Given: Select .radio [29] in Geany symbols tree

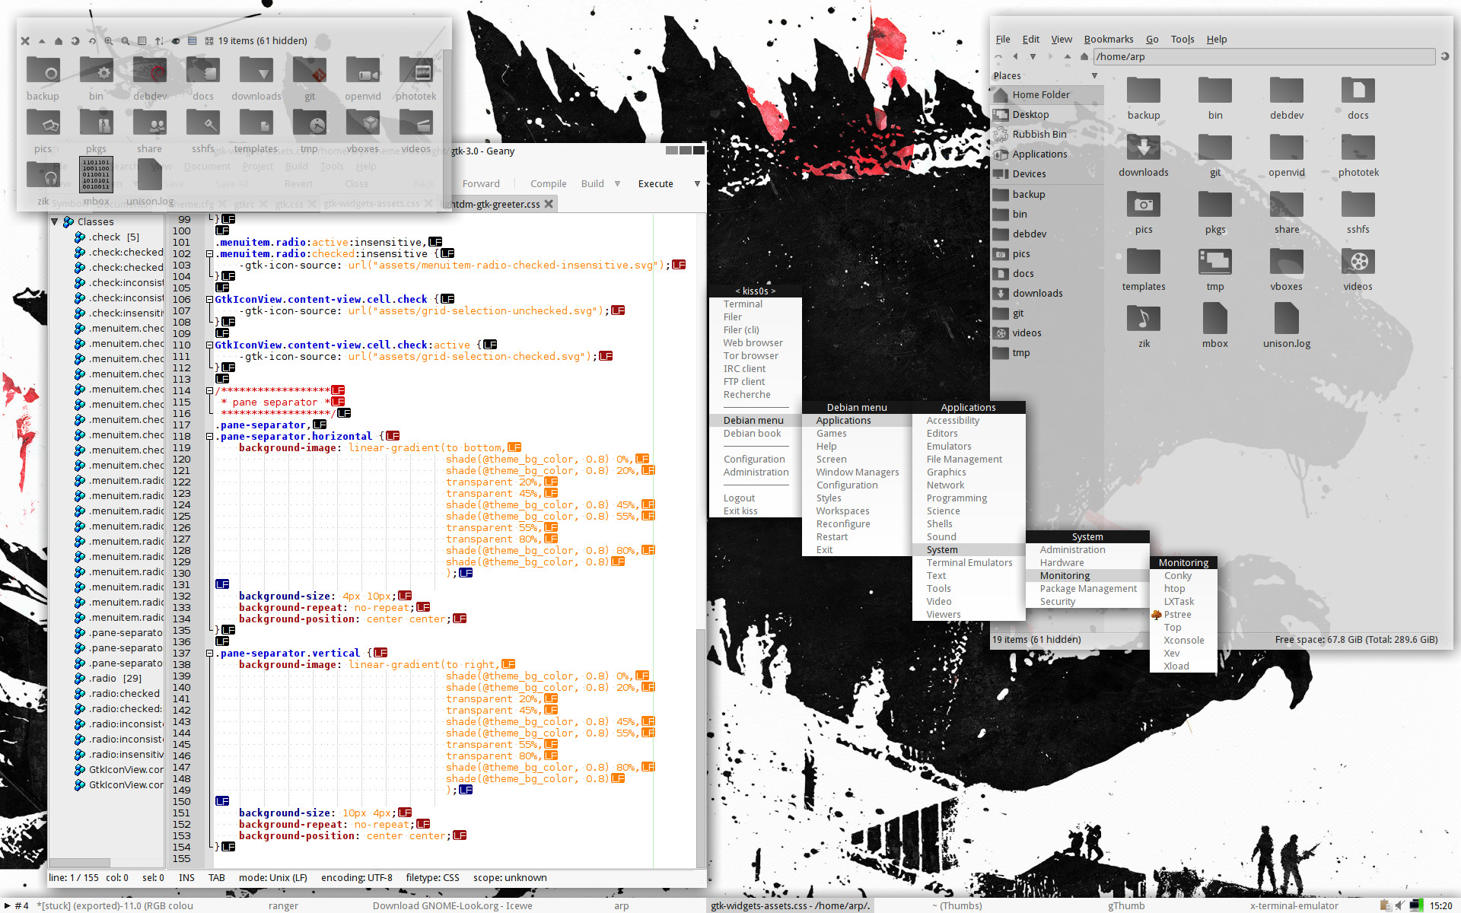Looking at the screenshot, I should (x=116, y=679).
